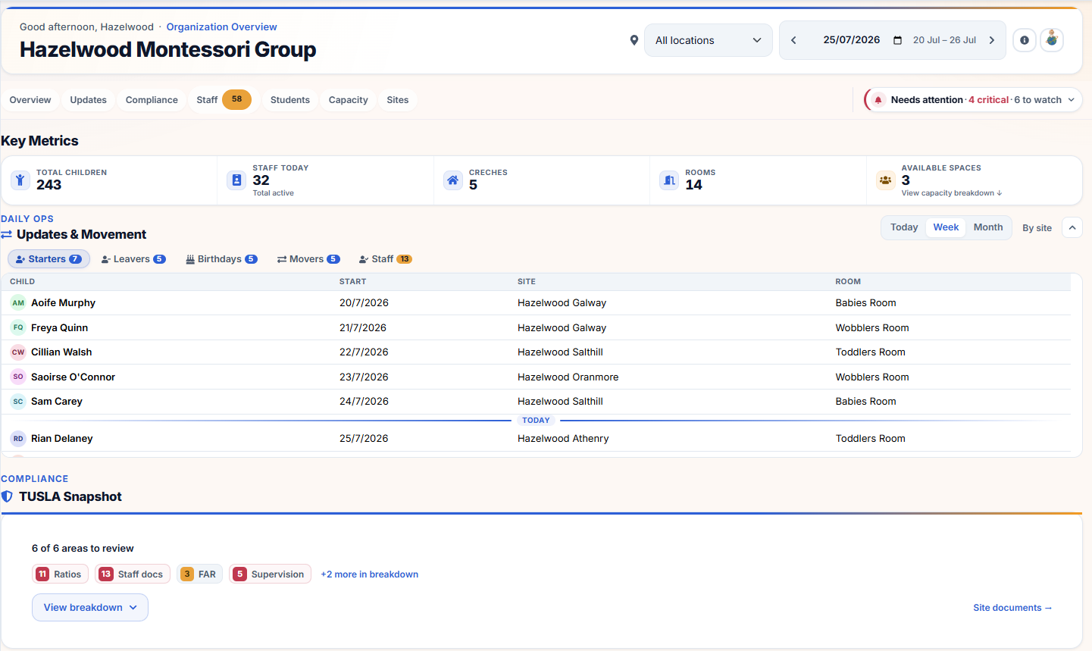Click the Organization Overview link
Image resolution: width=1092 pixels, height=651 pixels.
click(x=221, y=27)
